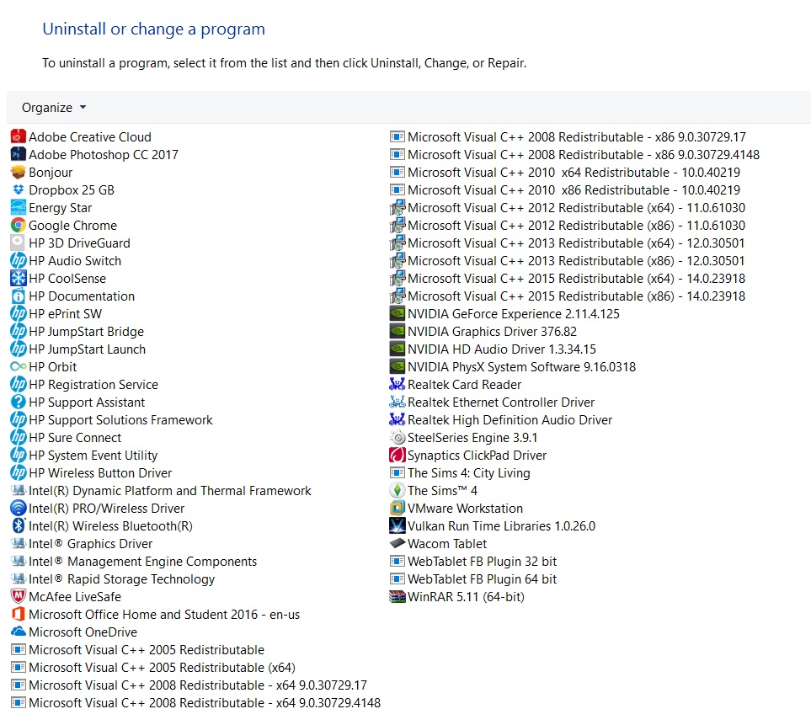Select HP Sure Connect entry
Viewport: 811px width, 725px height.
66,438
